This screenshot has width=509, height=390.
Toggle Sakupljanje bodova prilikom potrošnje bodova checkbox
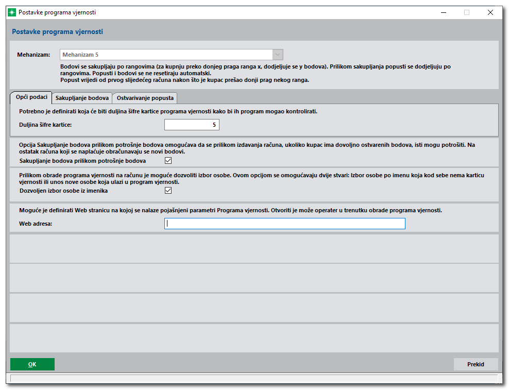pyautogui.click(x=168, y=160)
